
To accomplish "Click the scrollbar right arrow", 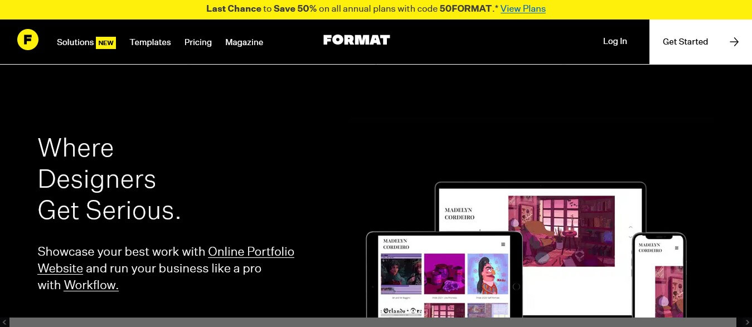I will (748, 322).
